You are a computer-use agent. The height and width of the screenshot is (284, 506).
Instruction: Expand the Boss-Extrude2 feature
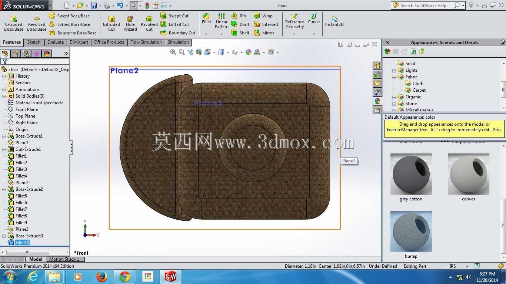click(4, 189)
